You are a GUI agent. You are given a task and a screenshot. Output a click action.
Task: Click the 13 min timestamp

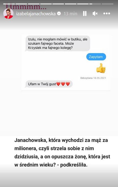pyautogui.click(x=70, y=14)
